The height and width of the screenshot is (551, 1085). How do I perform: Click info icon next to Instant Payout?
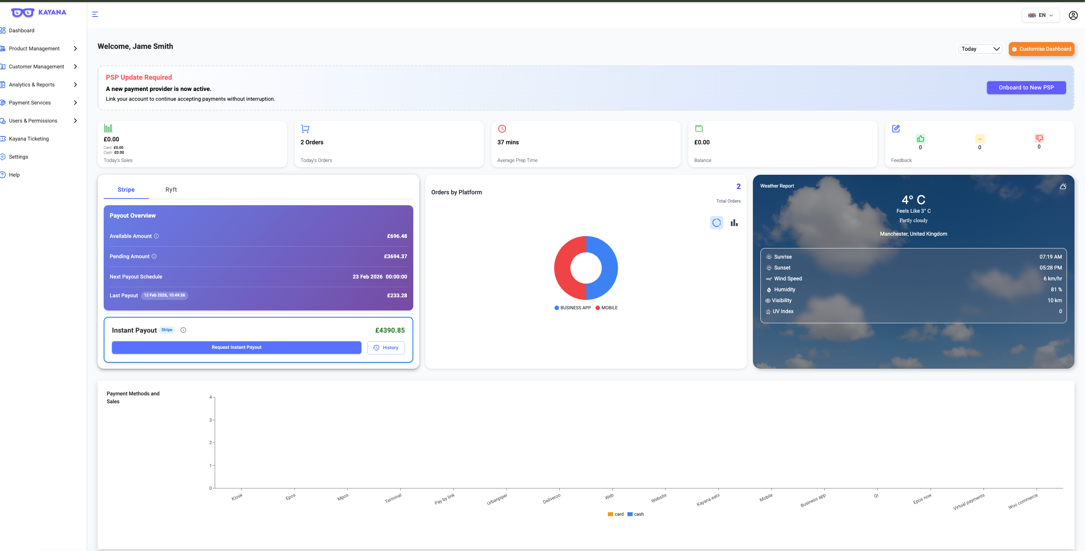click(183, 330)
